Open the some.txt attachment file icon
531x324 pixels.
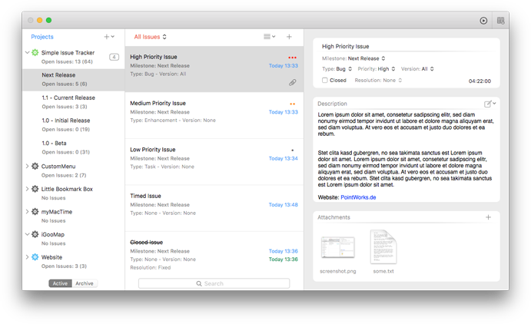coord(383,247)
